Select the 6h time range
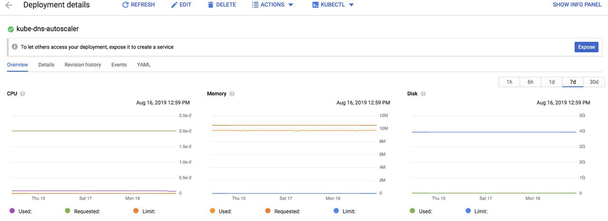 [x=531, y=82]
